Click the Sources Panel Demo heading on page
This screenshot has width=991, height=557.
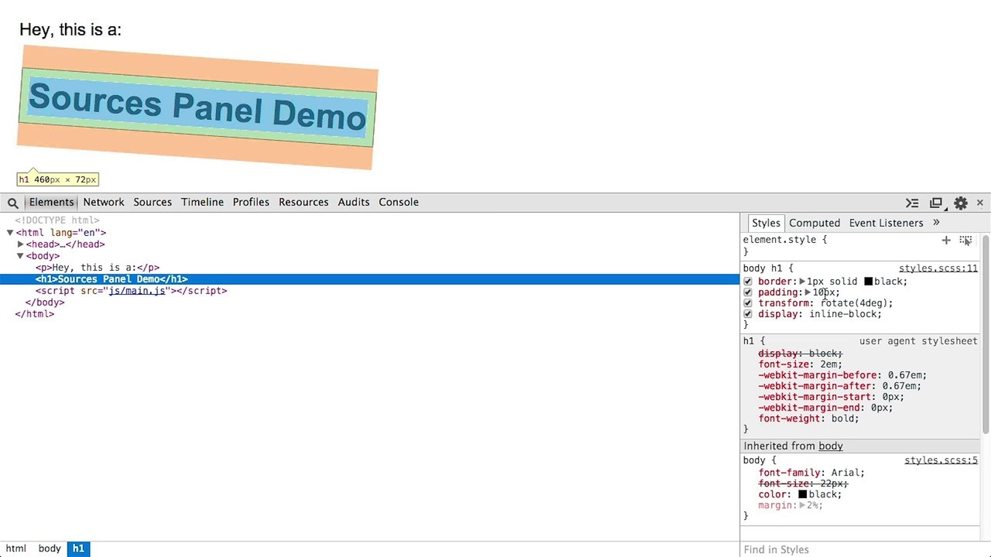197,108
